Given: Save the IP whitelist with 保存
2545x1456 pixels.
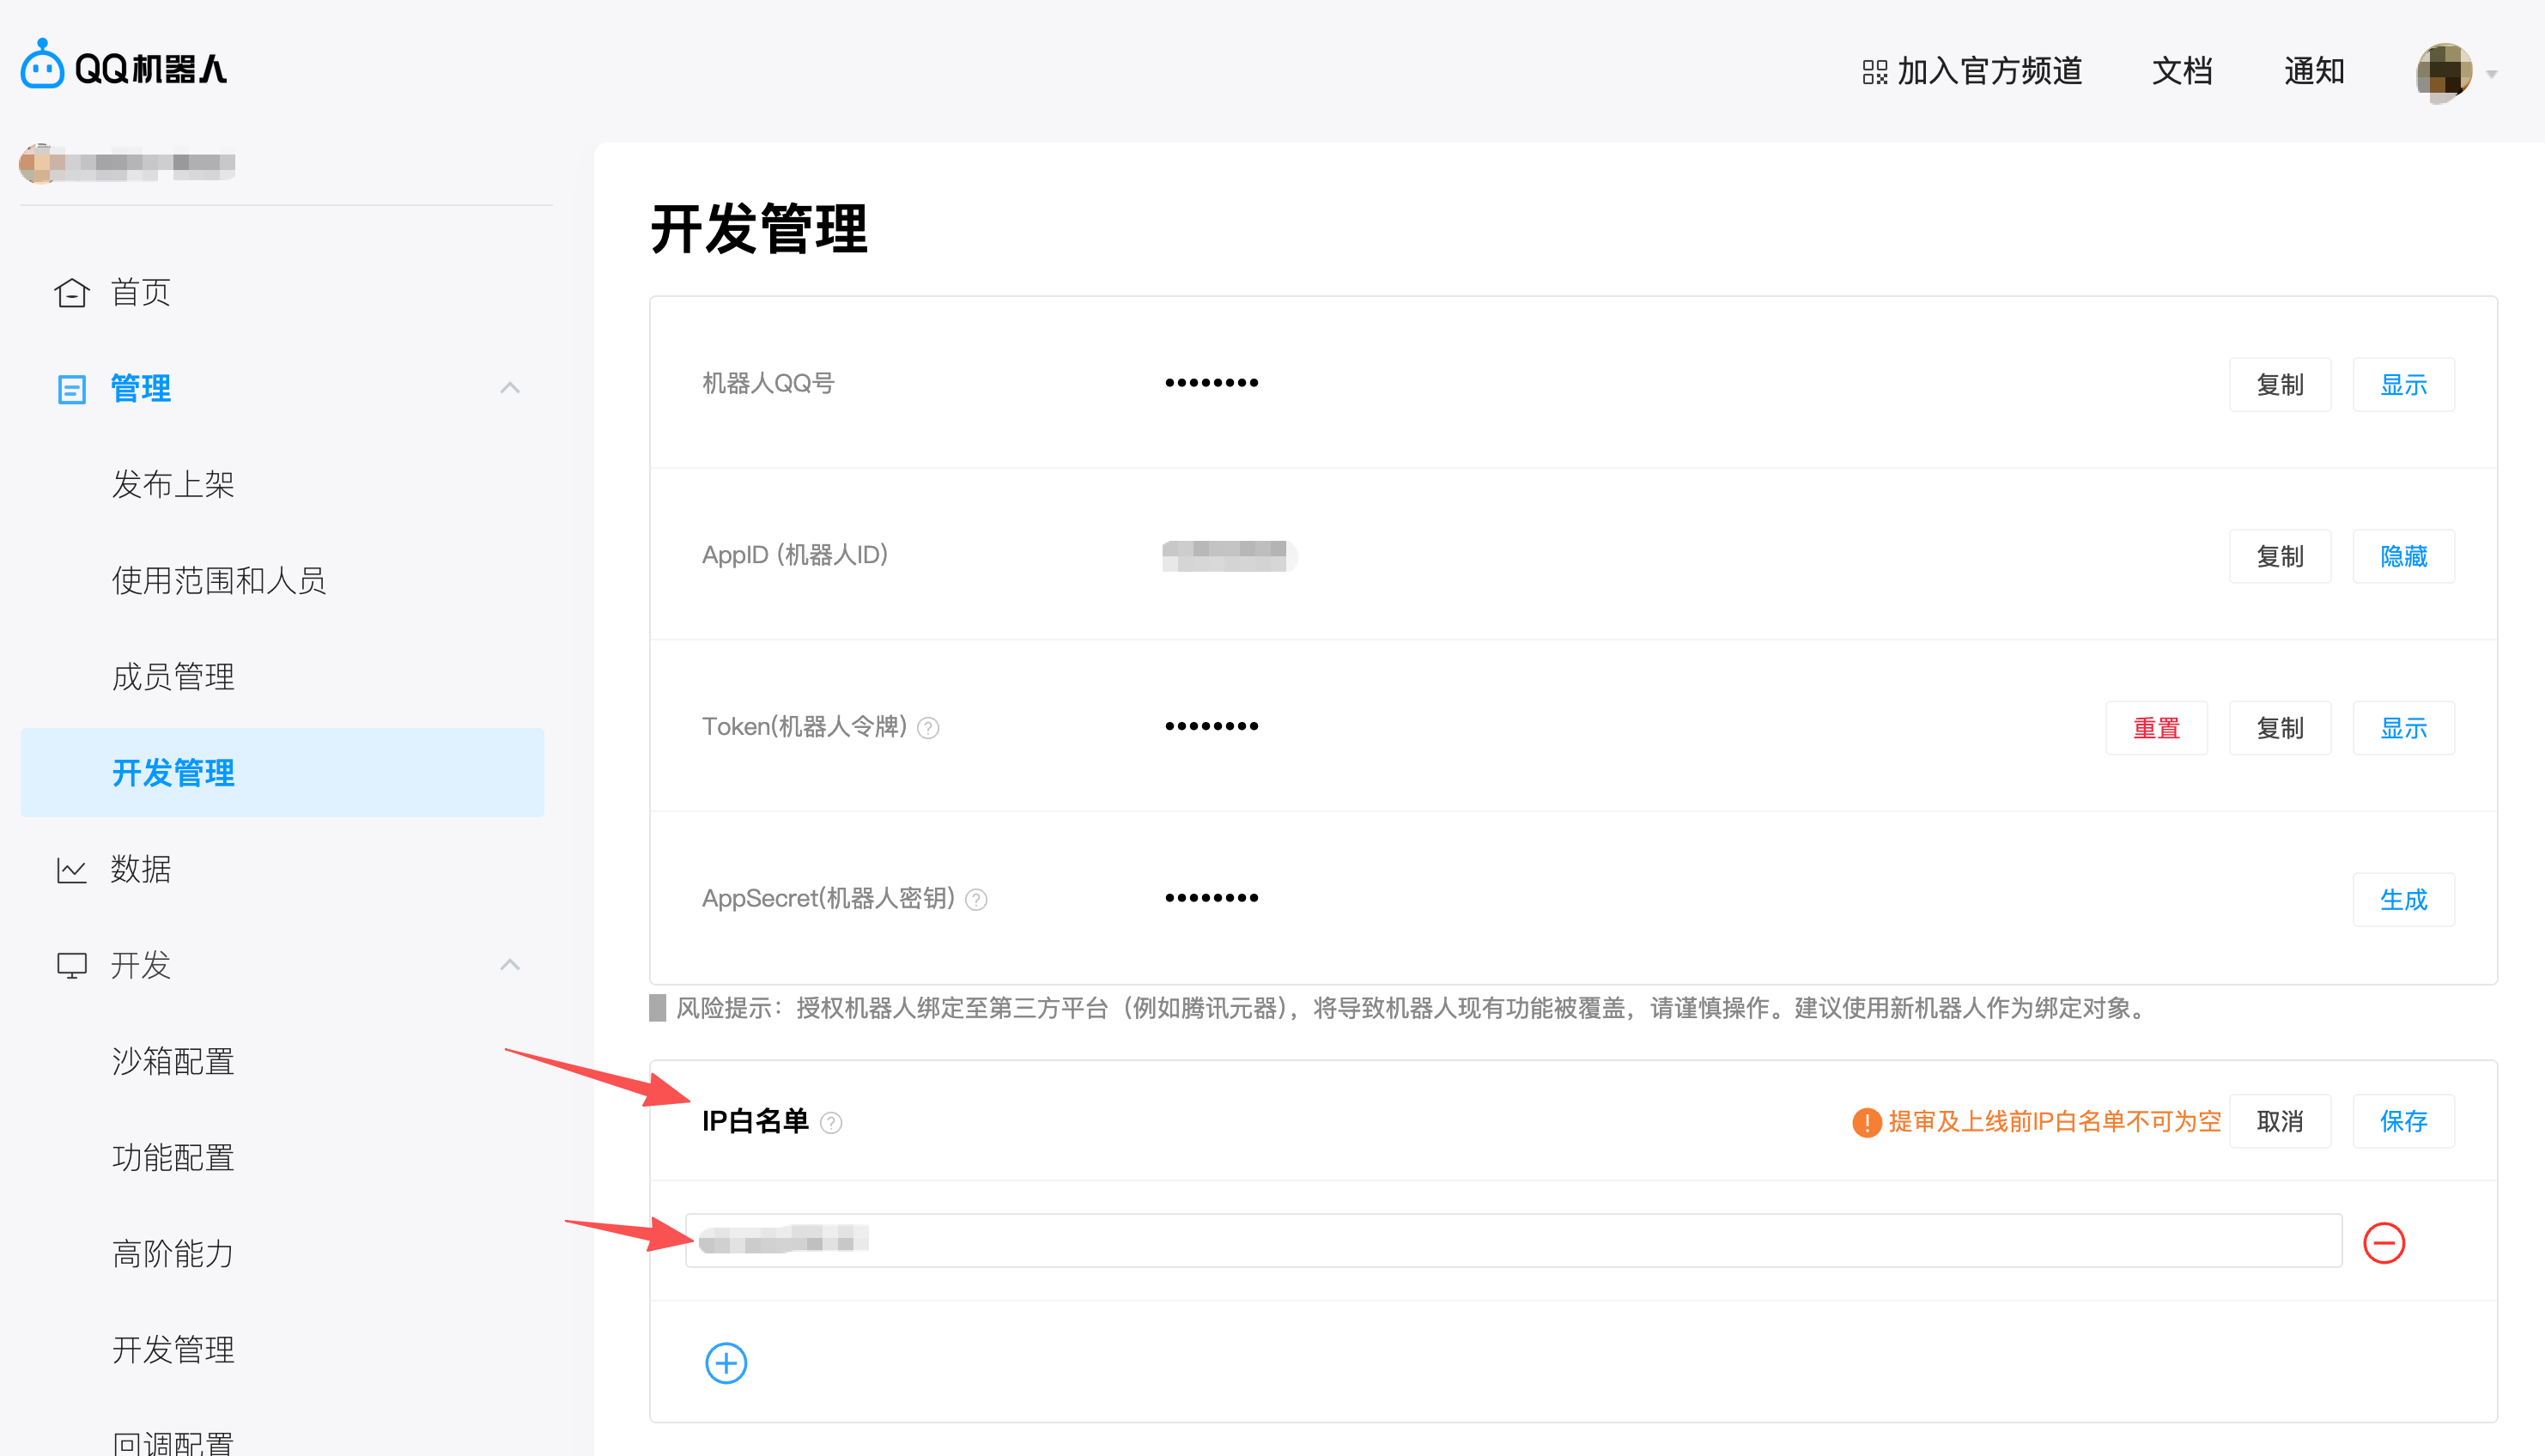Looking at the screenshot, I should click(x=2404, y=1121).
